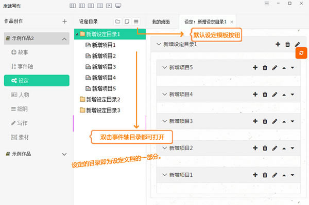Collapse 新增设定目录1 tree node triangle
This screenshot has height=205, width=309.
(77, 34)
